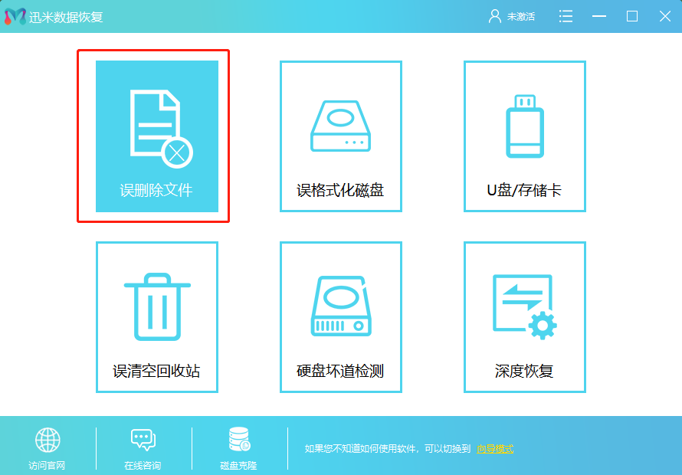Click the 访问官网 globe icon
This screenshot has height=475, width=682.
pyautogui.click(x=48, y=439)
